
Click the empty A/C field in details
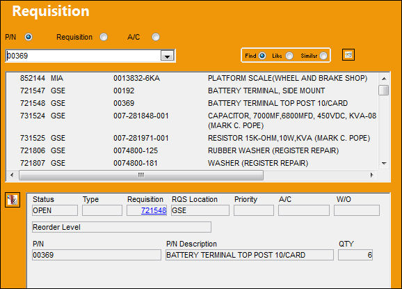304,210
